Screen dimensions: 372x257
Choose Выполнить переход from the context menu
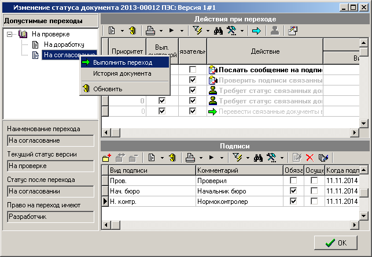122,62
